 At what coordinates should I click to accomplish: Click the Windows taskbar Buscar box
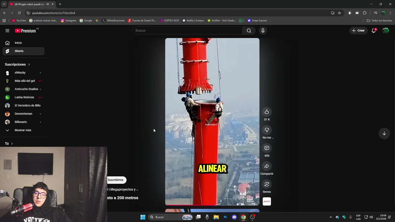tap(171, 217)
